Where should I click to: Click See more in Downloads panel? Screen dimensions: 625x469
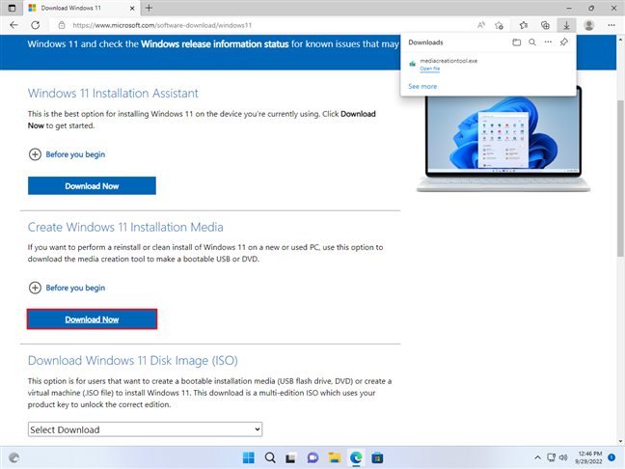[x=422, y=86]
